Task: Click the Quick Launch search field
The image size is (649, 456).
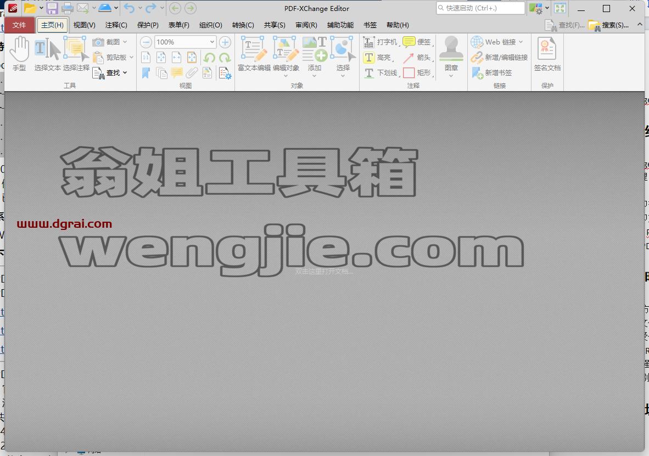Action: click(x=480, y=8)
